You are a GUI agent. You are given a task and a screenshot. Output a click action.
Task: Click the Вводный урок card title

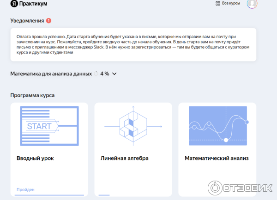[x=35, y=158]
